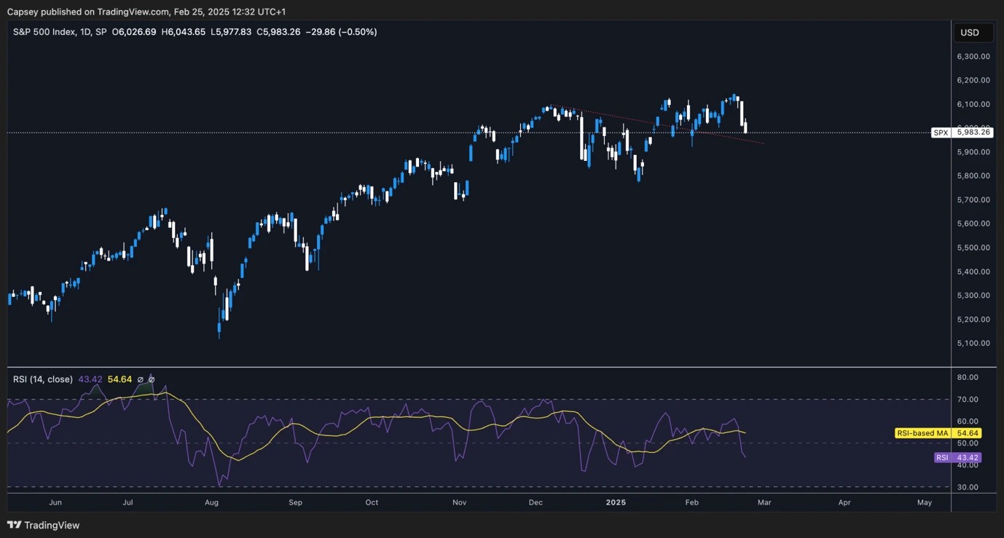The width and height of the screenshot is (1004, 538).
Task: Click the TradingView logo at bottom left
Action: click(x=44, y=525)
